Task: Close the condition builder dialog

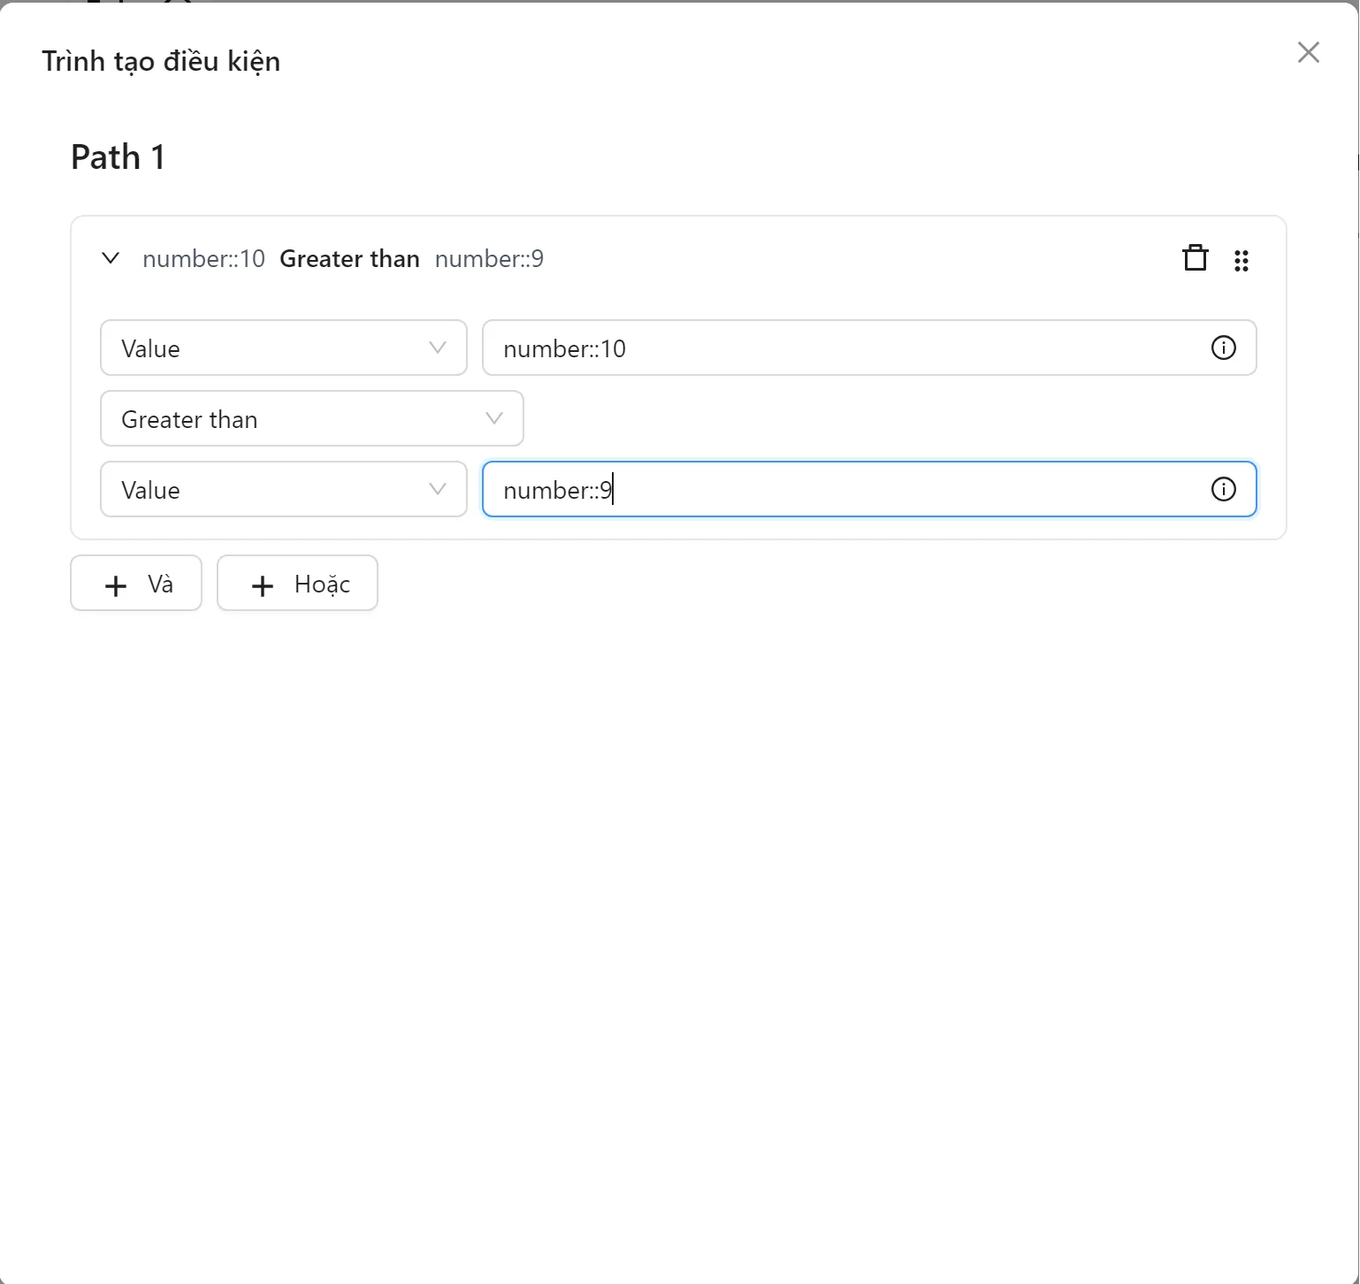Action: pos(1308,53)
